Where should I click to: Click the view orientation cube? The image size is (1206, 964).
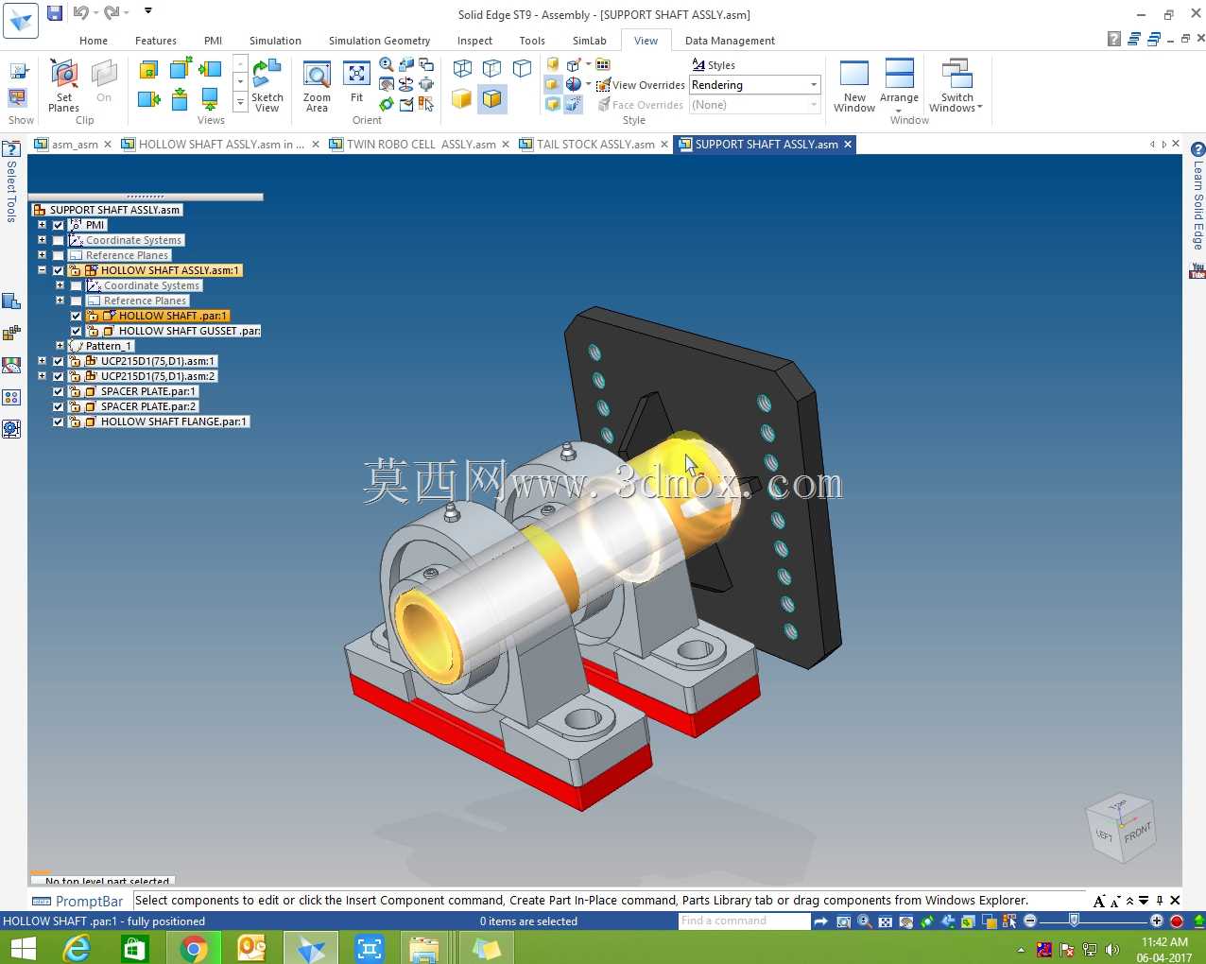(1121, 827)
